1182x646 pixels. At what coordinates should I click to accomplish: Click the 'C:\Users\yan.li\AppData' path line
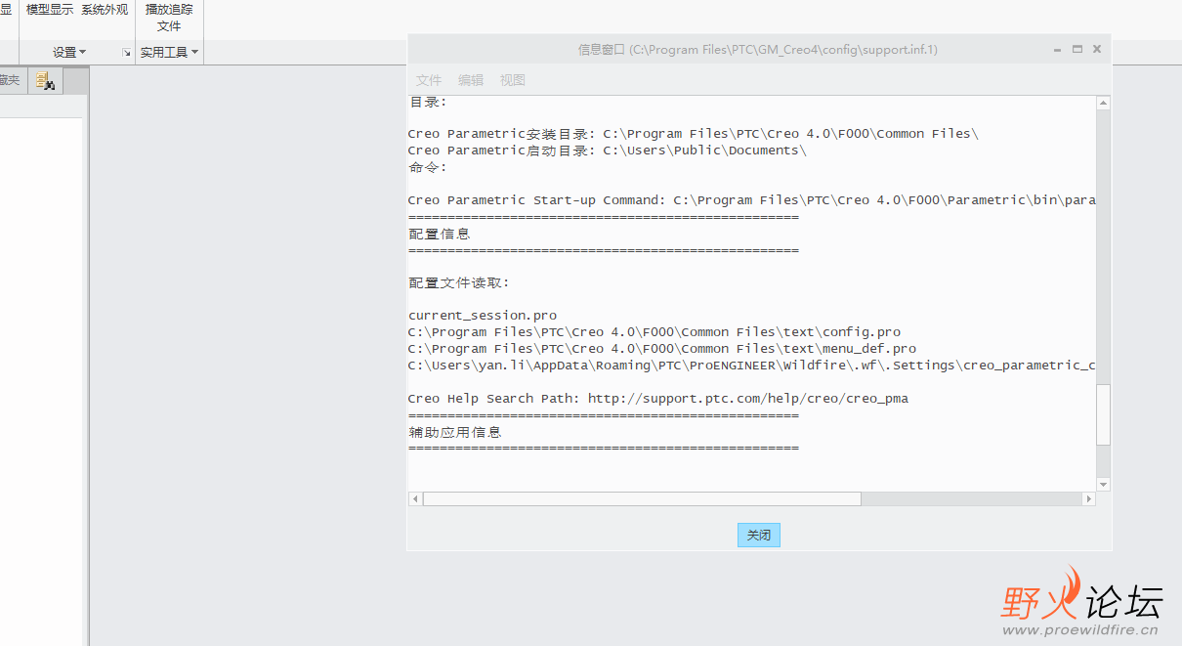[752, 366]
